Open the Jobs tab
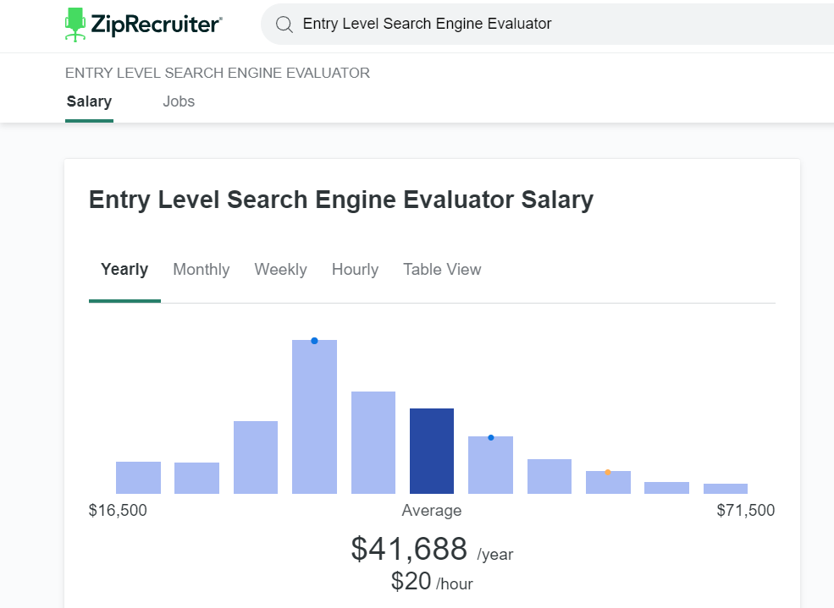834x608 pixels. pos(179,101)
